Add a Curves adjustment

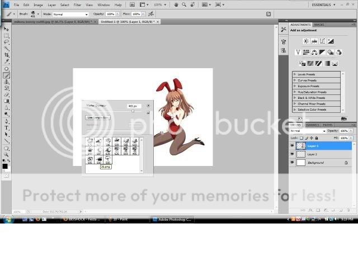click(322, 41)
